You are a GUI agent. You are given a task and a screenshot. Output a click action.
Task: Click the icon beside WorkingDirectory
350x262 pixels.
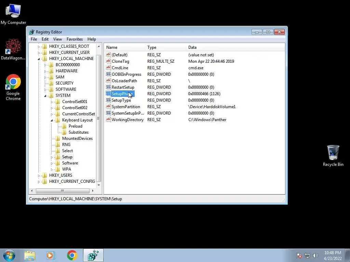click(108, 119)
